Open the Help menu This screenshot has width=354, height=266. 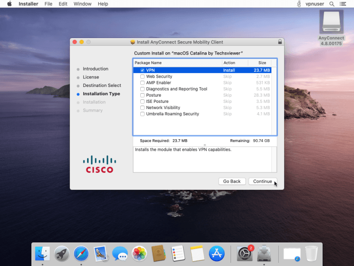[103, 4]
